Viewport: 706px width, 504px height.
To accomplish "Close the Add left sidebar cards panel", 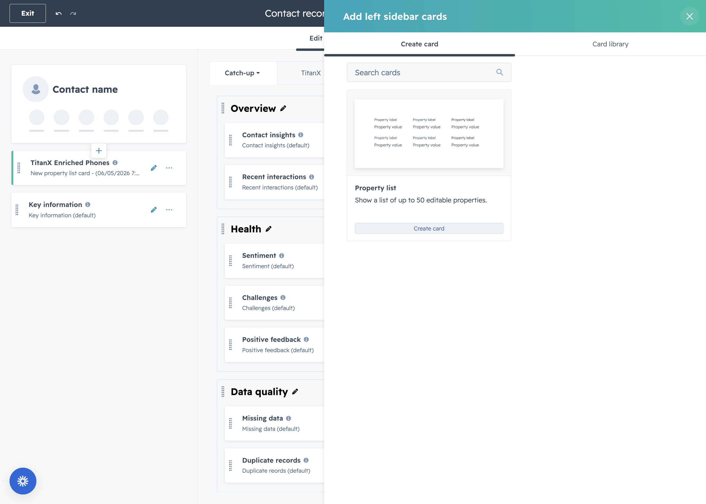I will pos(690,16).
